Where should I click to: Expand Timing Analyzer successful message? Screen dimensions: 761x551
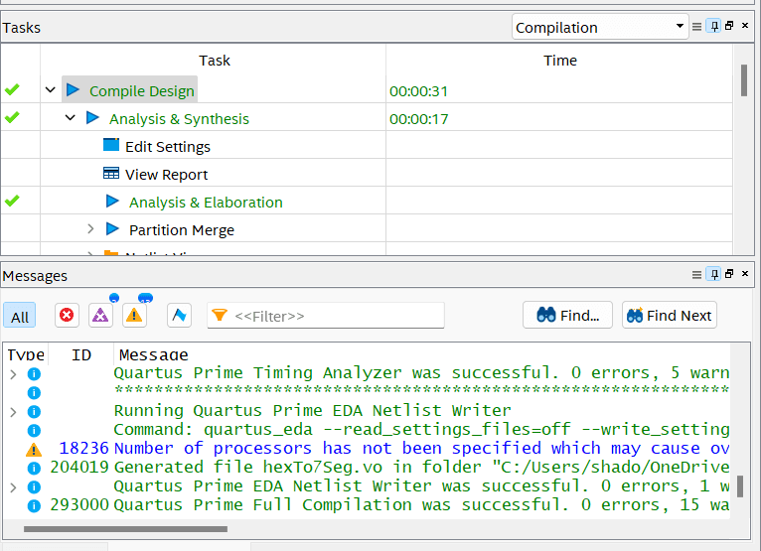(x=13, y=374)
